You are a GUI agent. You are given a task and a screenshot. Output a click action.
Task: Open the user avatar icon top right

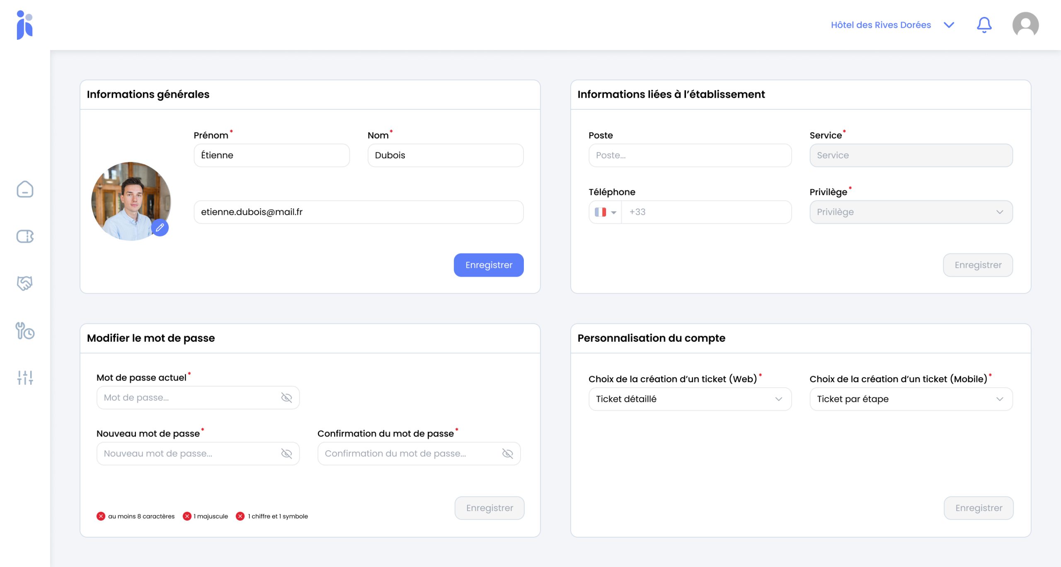[x=1025, y=25]
